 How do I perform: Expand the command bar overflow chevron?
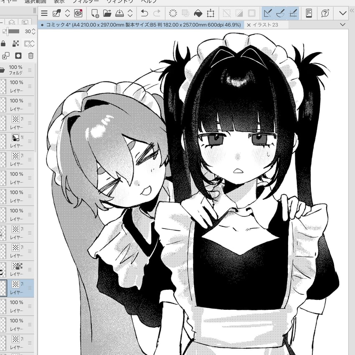(x=343, y=13)
